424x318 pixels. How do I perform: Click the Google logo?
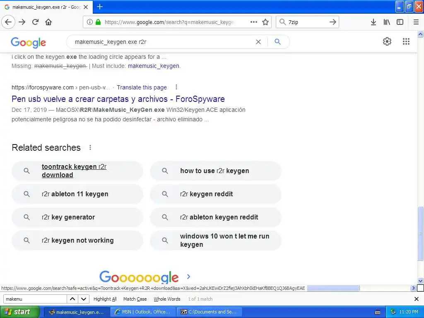tap(29, 43)
